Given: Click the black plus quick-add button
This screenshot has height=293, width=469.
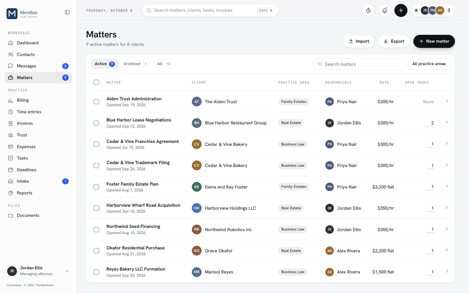Looking at the screenshot, I should (x=401, y=10).
